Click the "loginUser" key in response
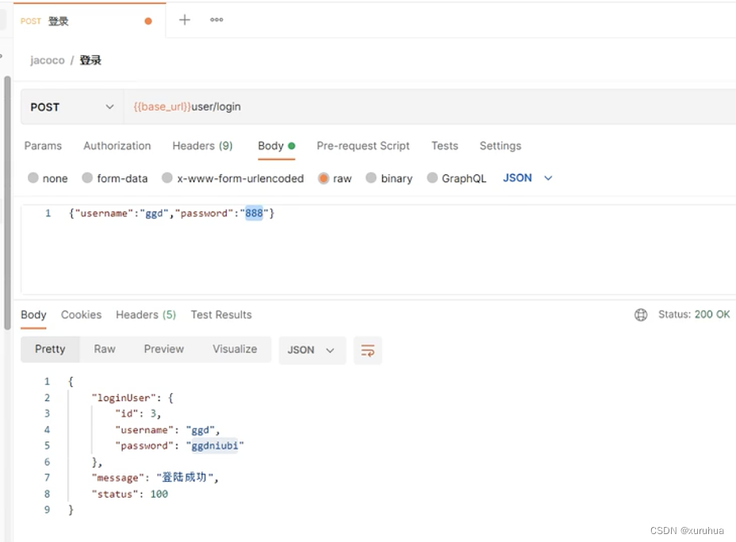Screen dimensions: 736x542 (x=124, y=398)
